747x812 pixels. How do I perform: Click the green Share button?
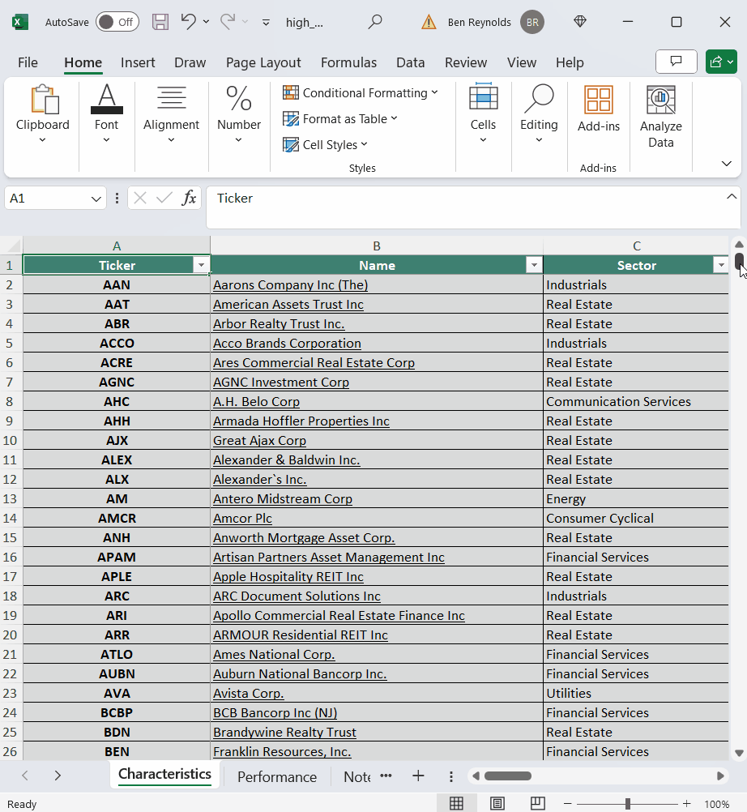pyautogui.click(x=721, y=62)
